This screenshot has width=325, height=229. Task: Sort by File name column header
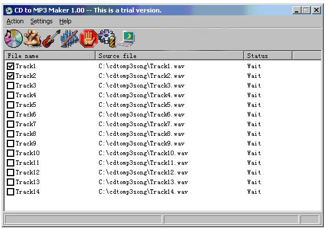click(x=50, y=56)
